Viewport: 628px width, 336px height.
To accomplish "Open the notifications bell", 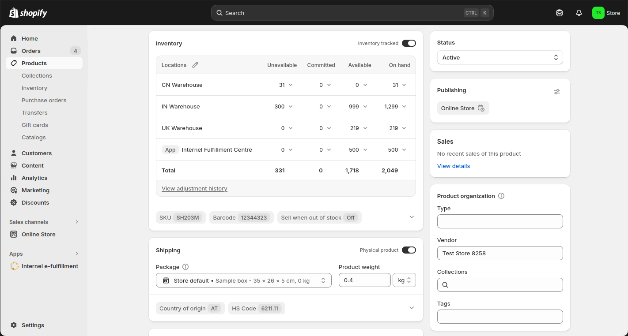I will tap(579, 13).
